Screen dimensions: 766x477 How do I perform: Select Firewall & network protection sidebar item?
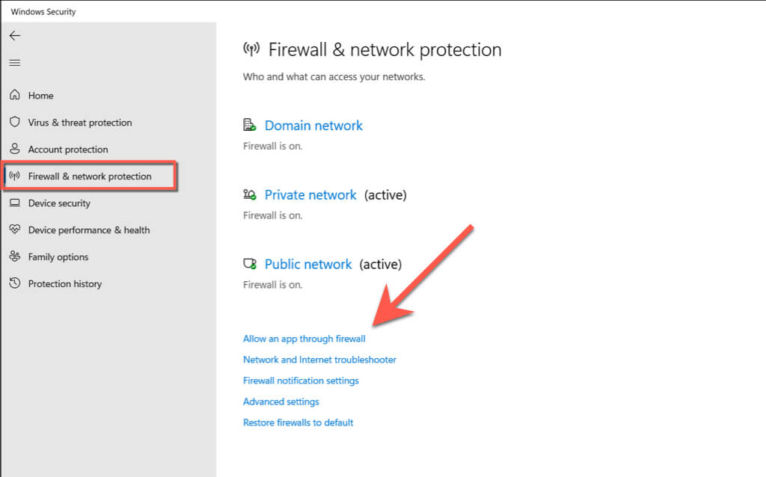click(89, 176)
